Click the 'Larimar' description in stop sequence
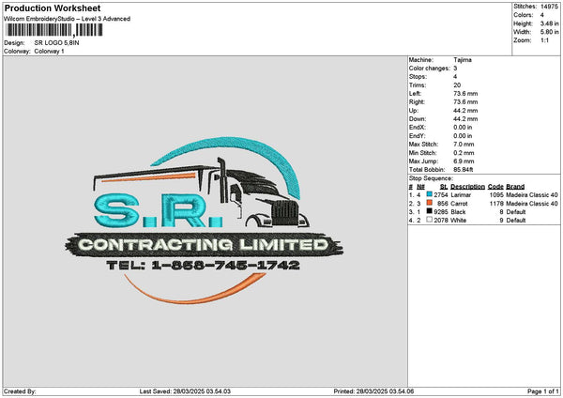This screenshot has width=563, height=398. (461, 195)
